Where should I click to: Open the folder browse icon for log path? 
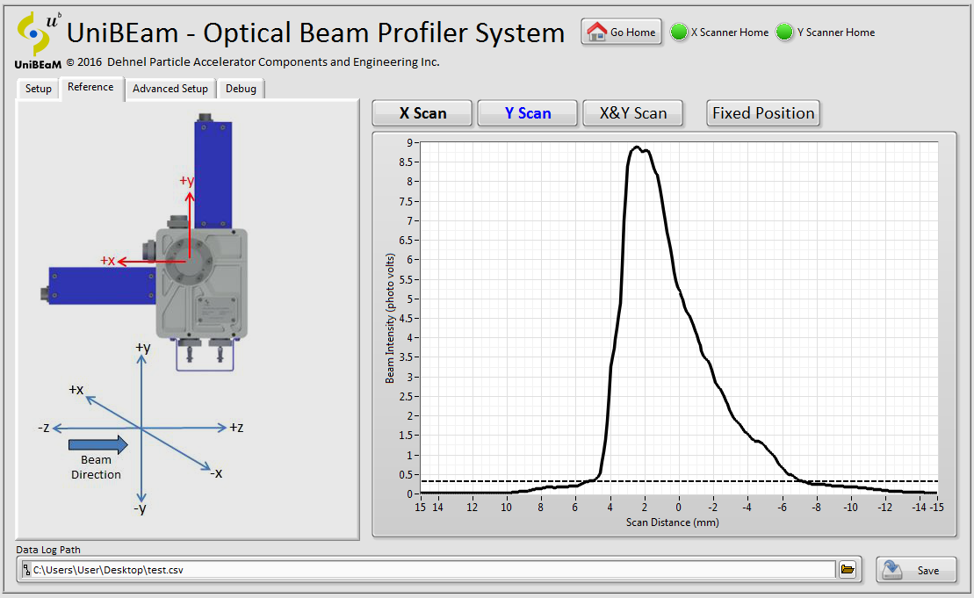(x=848, y=570)
